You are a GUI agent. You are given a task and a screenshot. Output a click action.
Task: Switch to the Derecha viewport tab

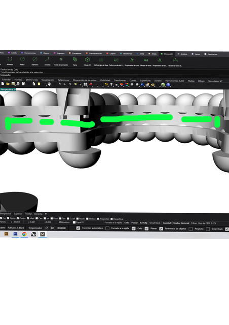[39, 214]
